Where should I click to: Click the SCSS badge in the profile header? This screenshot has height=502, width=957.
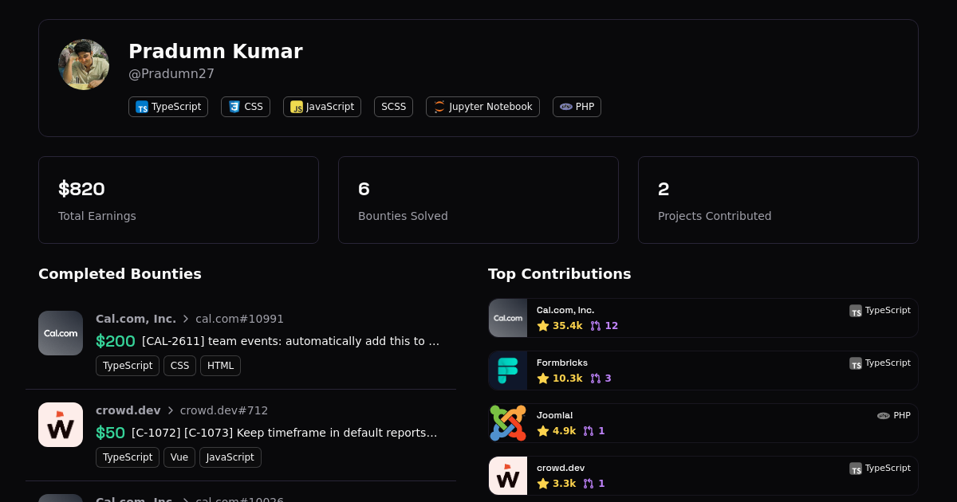click(x=393, y=106)
